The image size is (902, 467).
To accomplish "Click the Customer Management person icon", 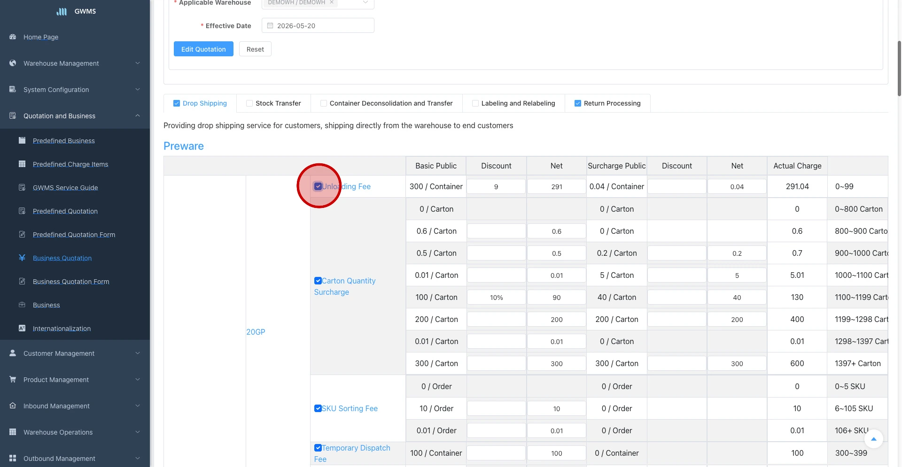I will pyautogui.click(x=13, y=353).
